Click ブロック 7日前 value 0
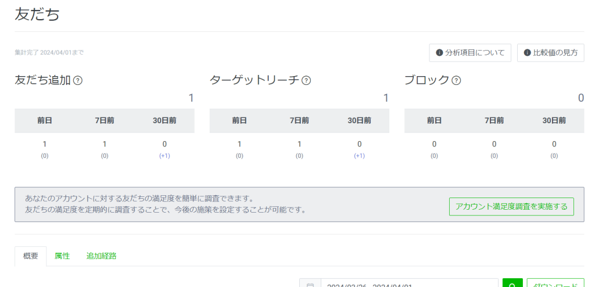The height and width of the screenshot is (287, 595). click(x=494, y=144)
